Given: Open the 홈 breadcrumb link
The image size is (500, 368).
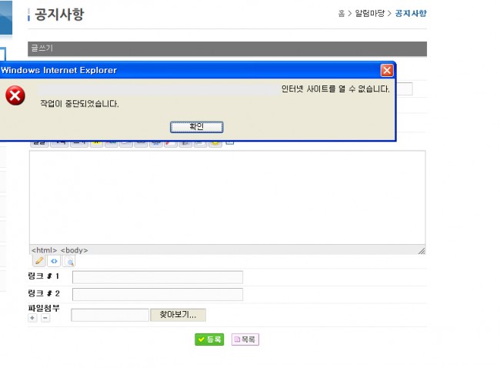Looking at the screenshot, I should [342, 13].
